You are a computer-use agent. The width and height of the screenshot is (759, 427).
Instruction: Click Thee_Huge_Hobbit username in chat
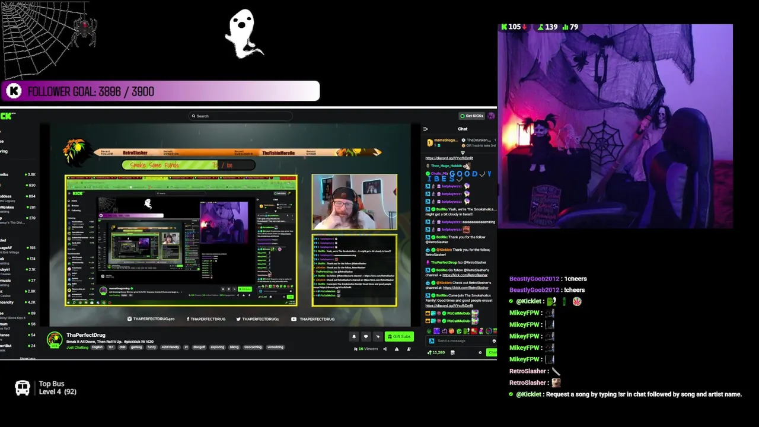click(446, 166)
